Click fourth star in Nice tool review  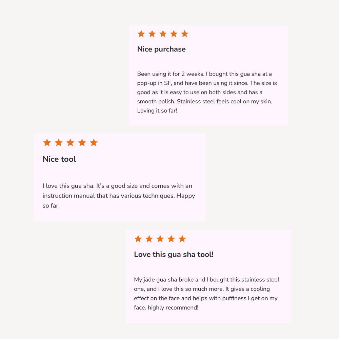click(82, 143)
